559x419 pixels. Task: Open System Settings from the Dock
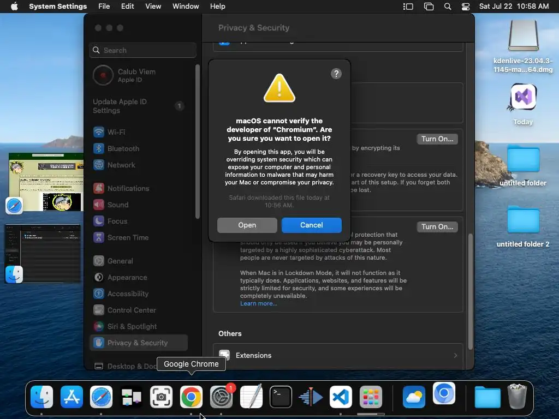pyautogui.click(x=221, y=397)
